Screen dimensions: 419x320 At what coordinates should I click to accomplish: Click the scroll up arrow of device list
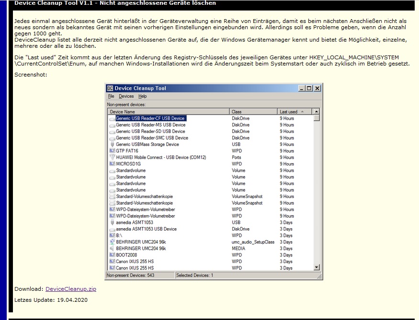(317, 112)
